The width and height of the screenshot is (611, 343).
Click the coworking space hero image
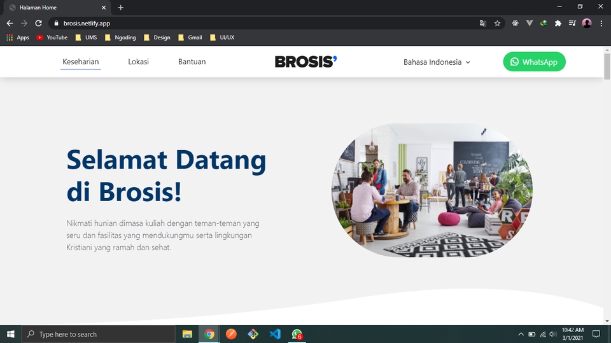(x=432, y=190)
